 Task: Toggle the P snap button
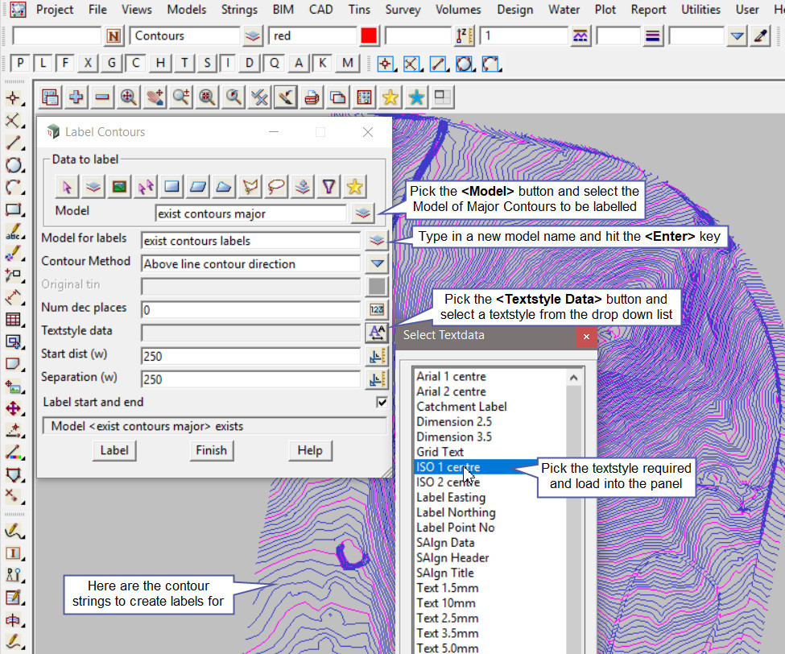tap(20, 64)
